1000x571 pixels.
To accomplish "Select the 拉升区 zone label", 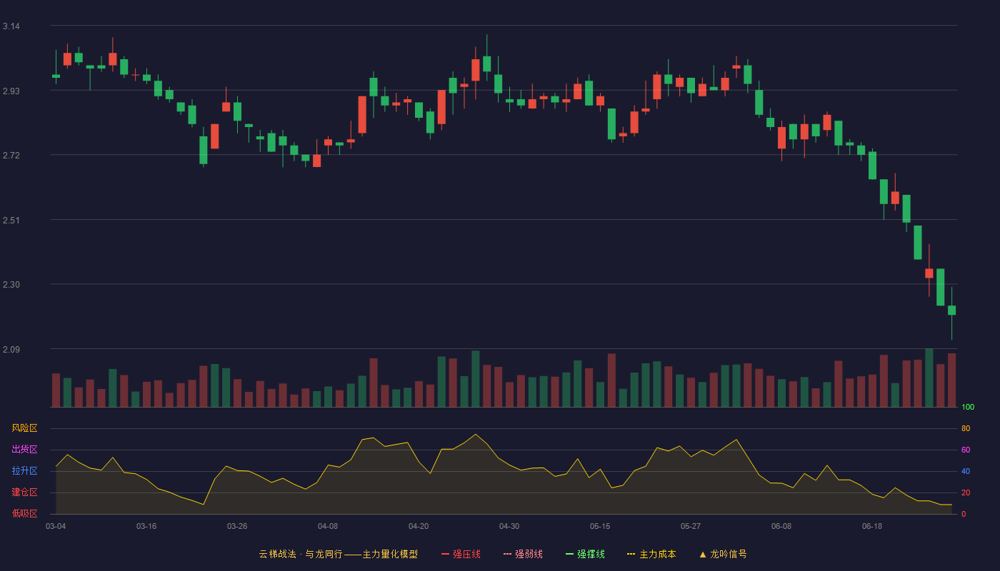I will 24,471.
